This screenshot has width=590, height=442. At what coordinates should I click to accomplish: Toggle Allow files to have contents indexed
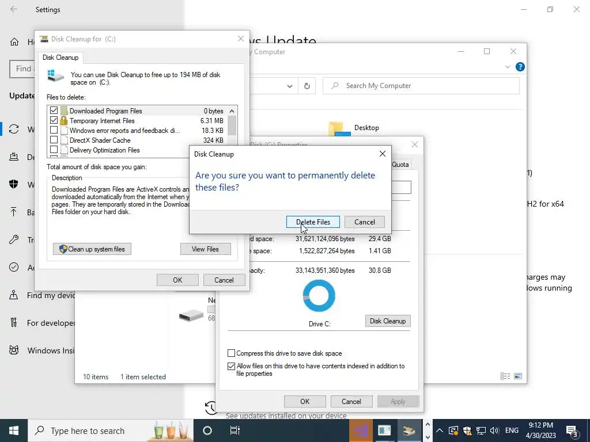click(232, 366)
